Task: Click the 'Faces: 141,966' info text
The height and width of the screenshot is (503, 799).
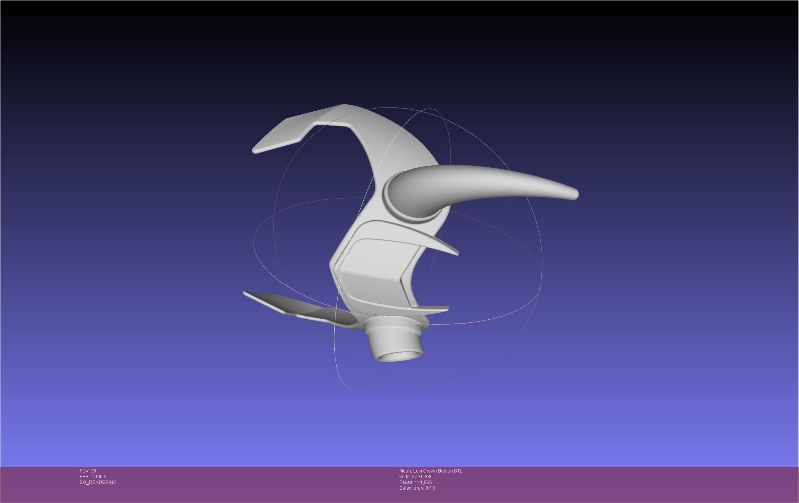Action: [x=416, y=482]
